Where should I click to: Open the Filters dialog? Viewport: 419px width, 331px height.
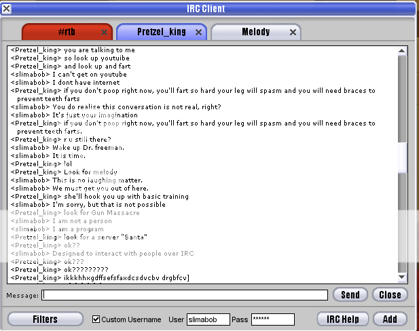click(x=47, y=319)
